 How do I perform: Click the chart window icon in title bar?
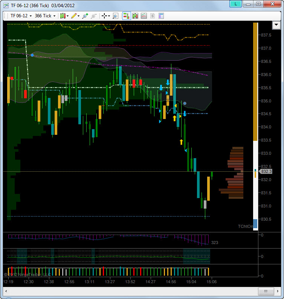point(6,6)
